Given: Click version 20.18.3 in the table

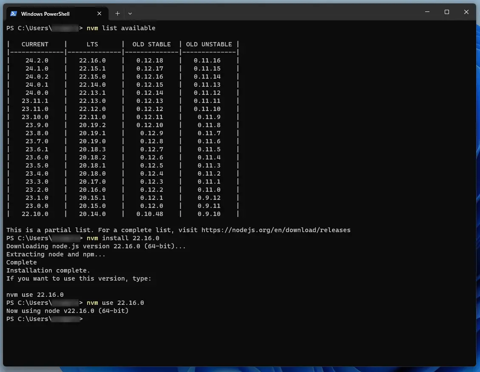Looking at the screenshot, I should pos(92,149).
